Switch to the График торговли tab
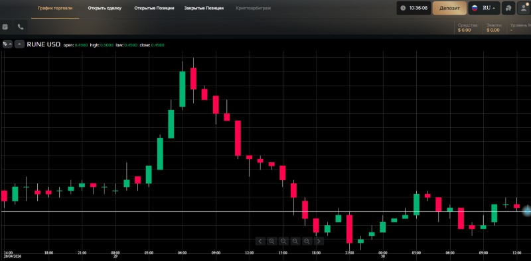Image resolution: width=531 pixels, height=261 pixels. (55, 8)
